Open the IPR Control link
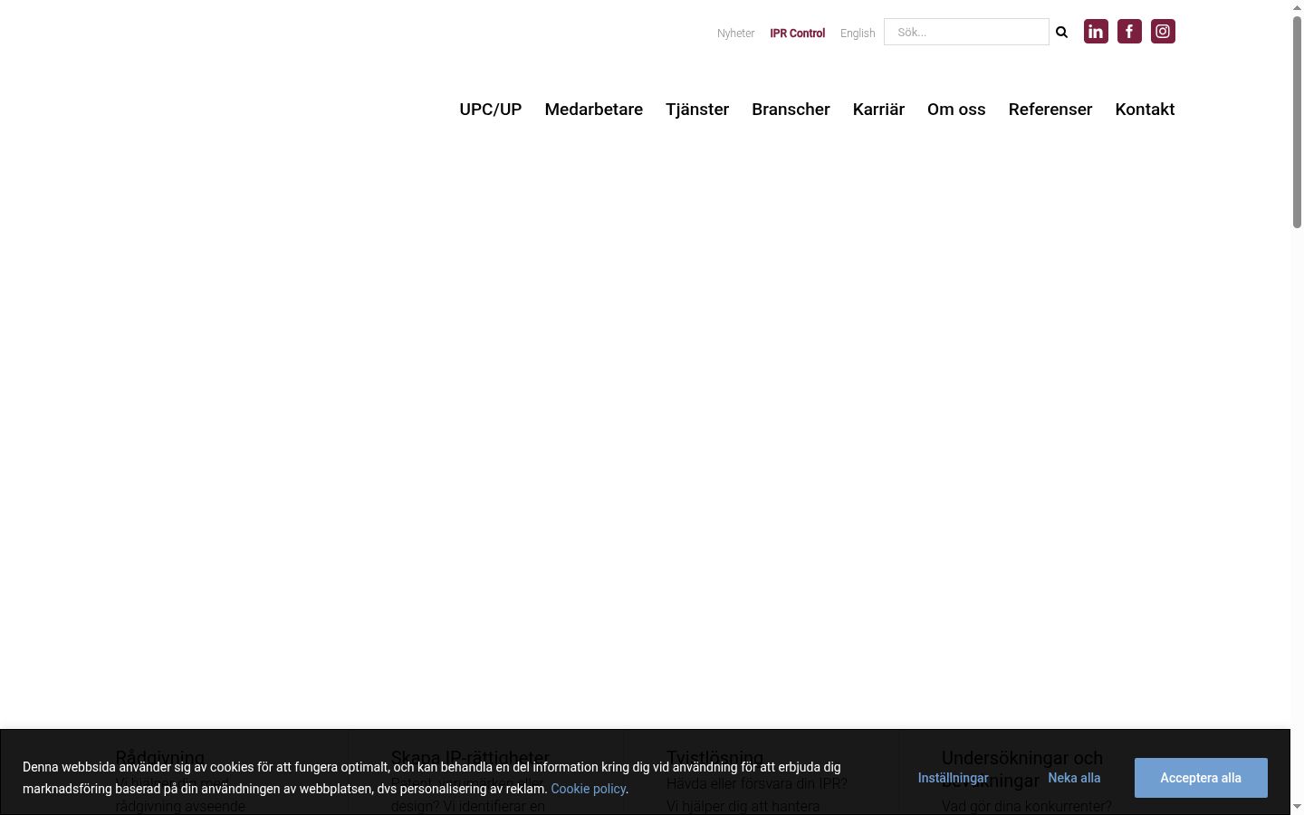The width and height of the screenshot is (1304, 815). (x=798, y=34)
